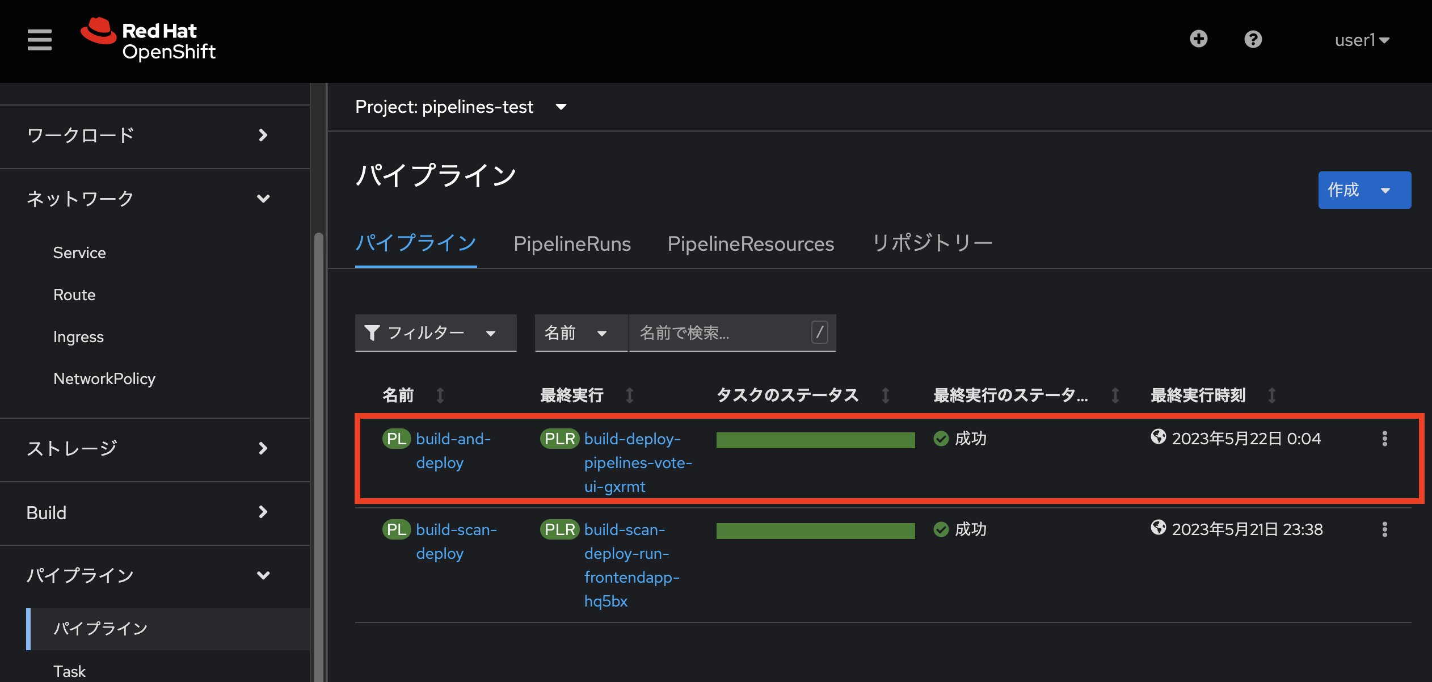
Task: Open Service in the sidebar
Action: pos(79,252)
